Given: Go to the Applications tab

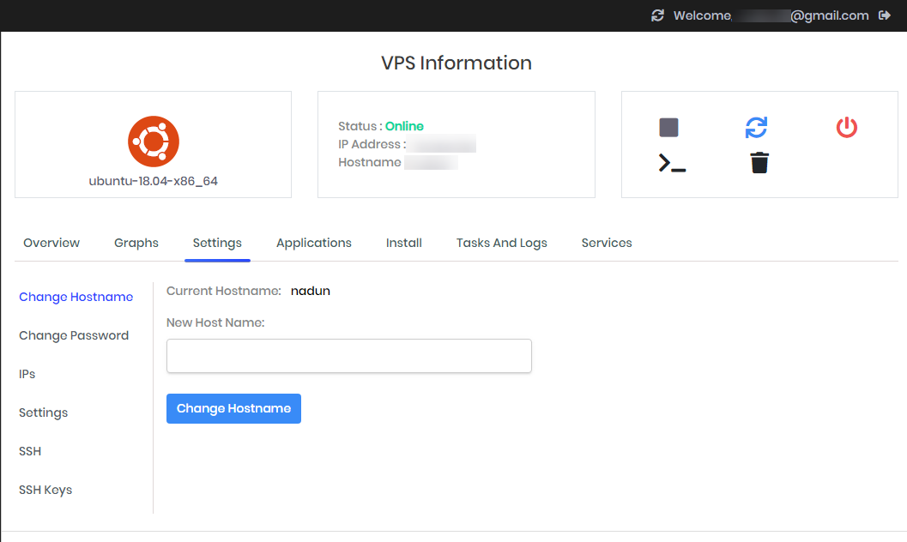Looking at the screenshot, I should pyautogui.click(x=313, y=243).
